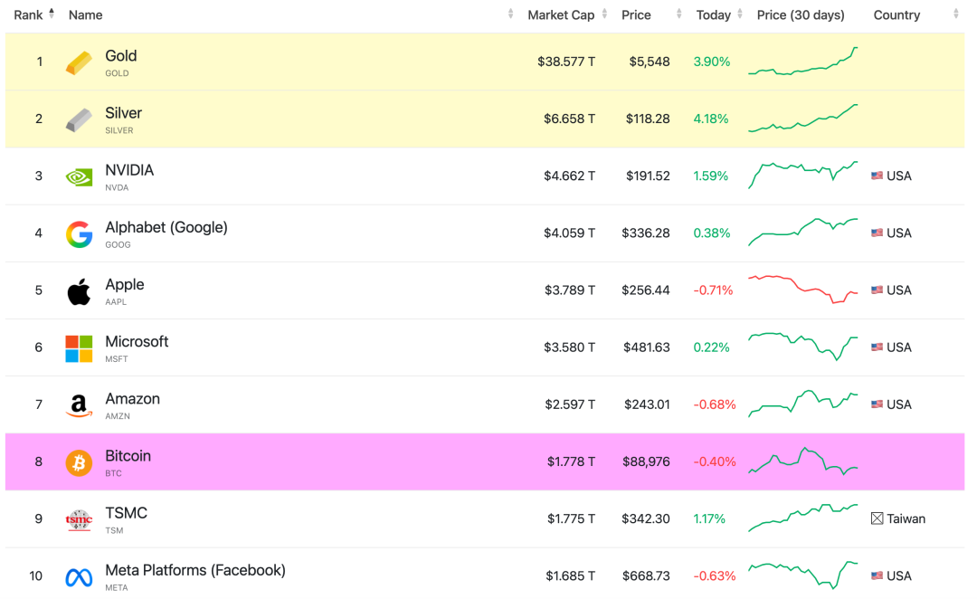This screenshot has width=977, height=599.
Task: Sort by Country column sort arrows
Action: 956,14
